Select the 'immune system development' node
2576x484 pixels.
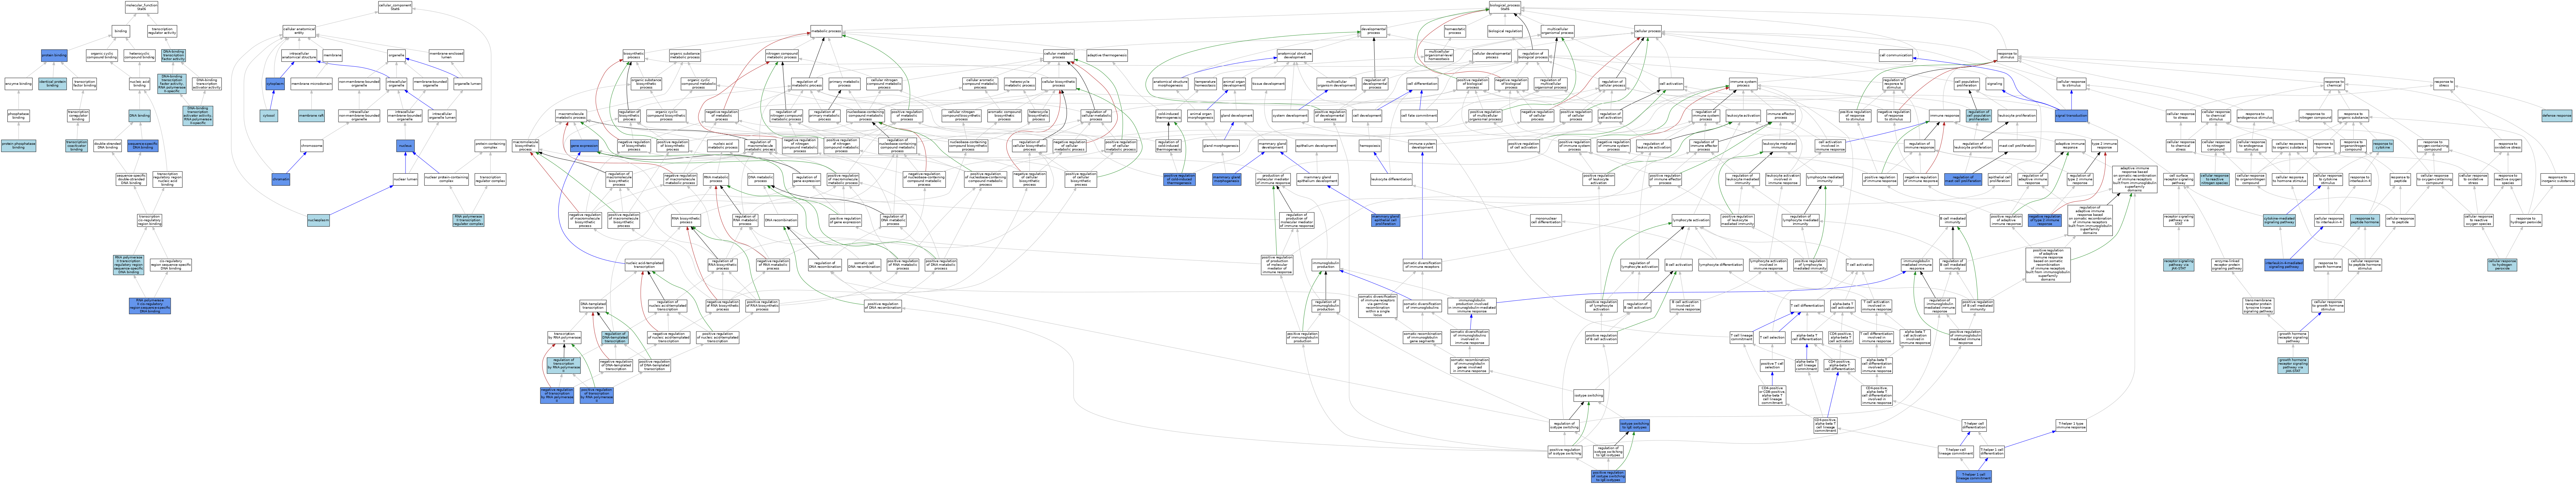pos(1422,146)
